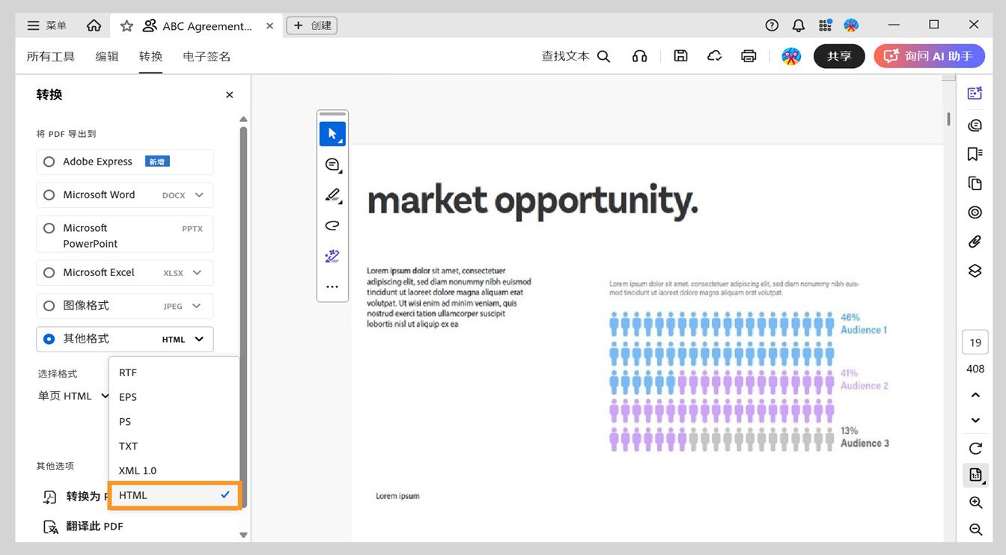Open the help question mark icon
This screenshot has width=1006, height=555.
[772, 25]
